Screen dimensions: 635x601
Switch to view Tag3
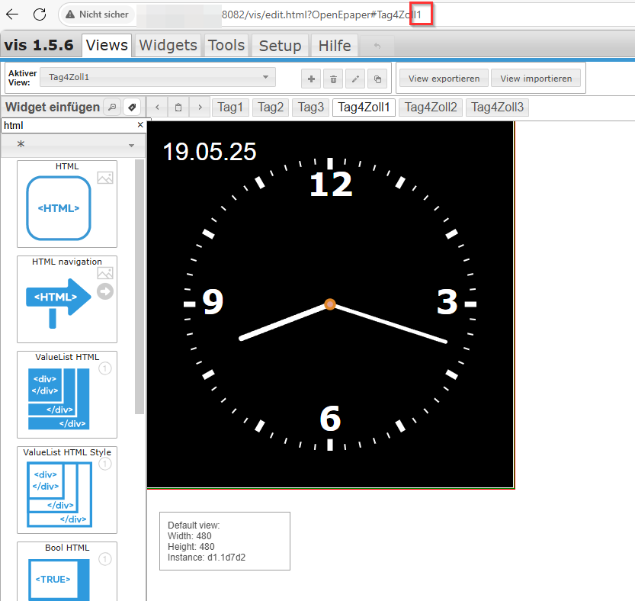pyautogui.click(x=310, y=108)
